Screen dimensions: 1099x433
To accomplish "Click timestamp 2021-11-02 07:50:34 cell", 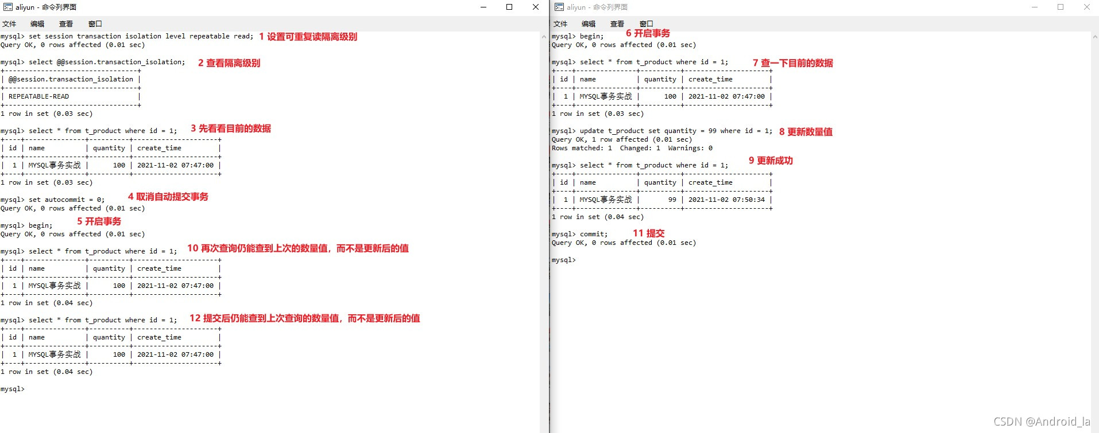I will [726, 200].
